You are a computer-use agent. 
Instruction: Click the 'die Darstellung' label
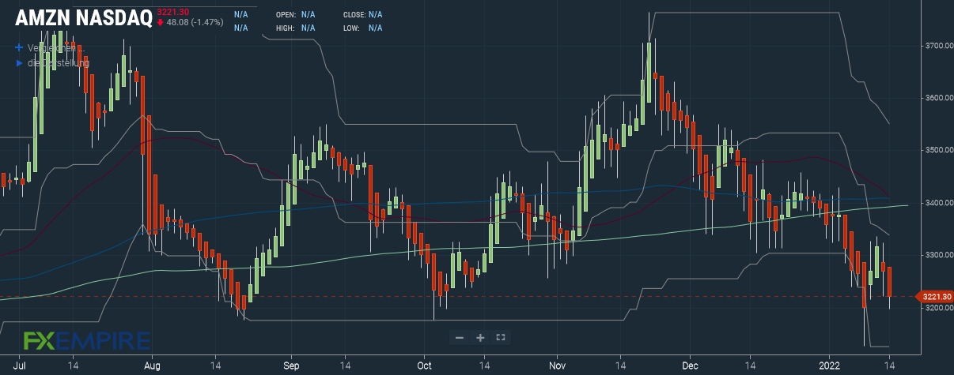tap(58, 62)
